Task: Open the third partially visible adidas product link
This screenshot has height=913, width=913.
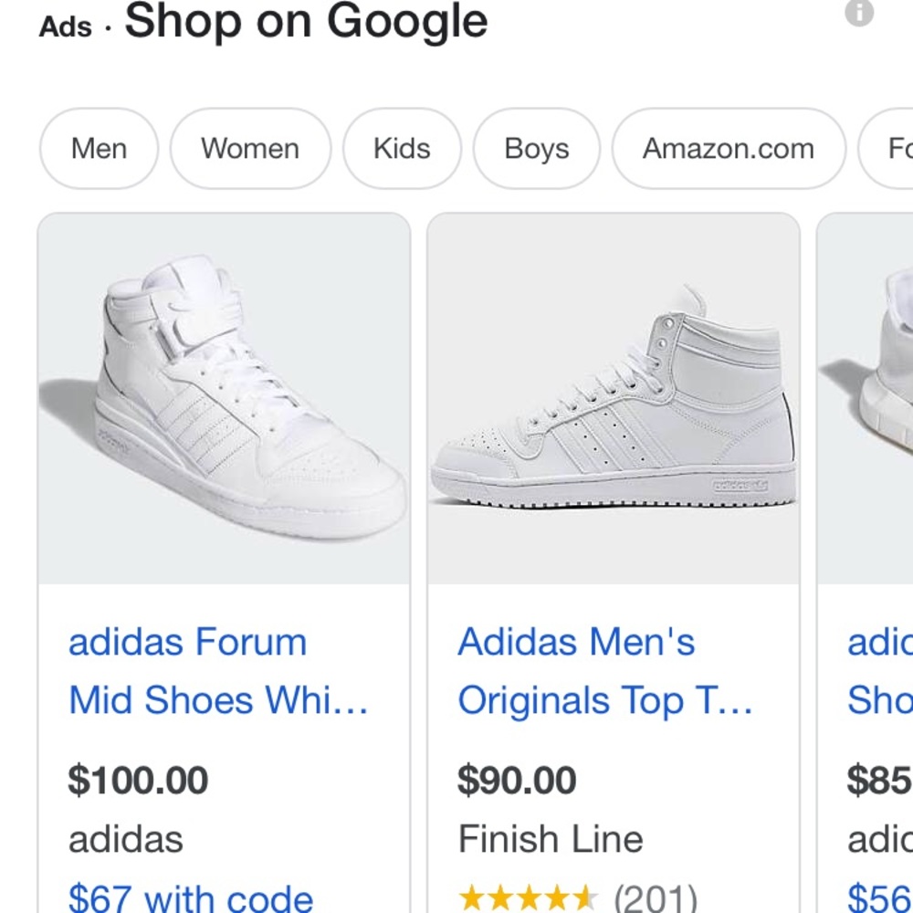Action: tap(879, 670)
